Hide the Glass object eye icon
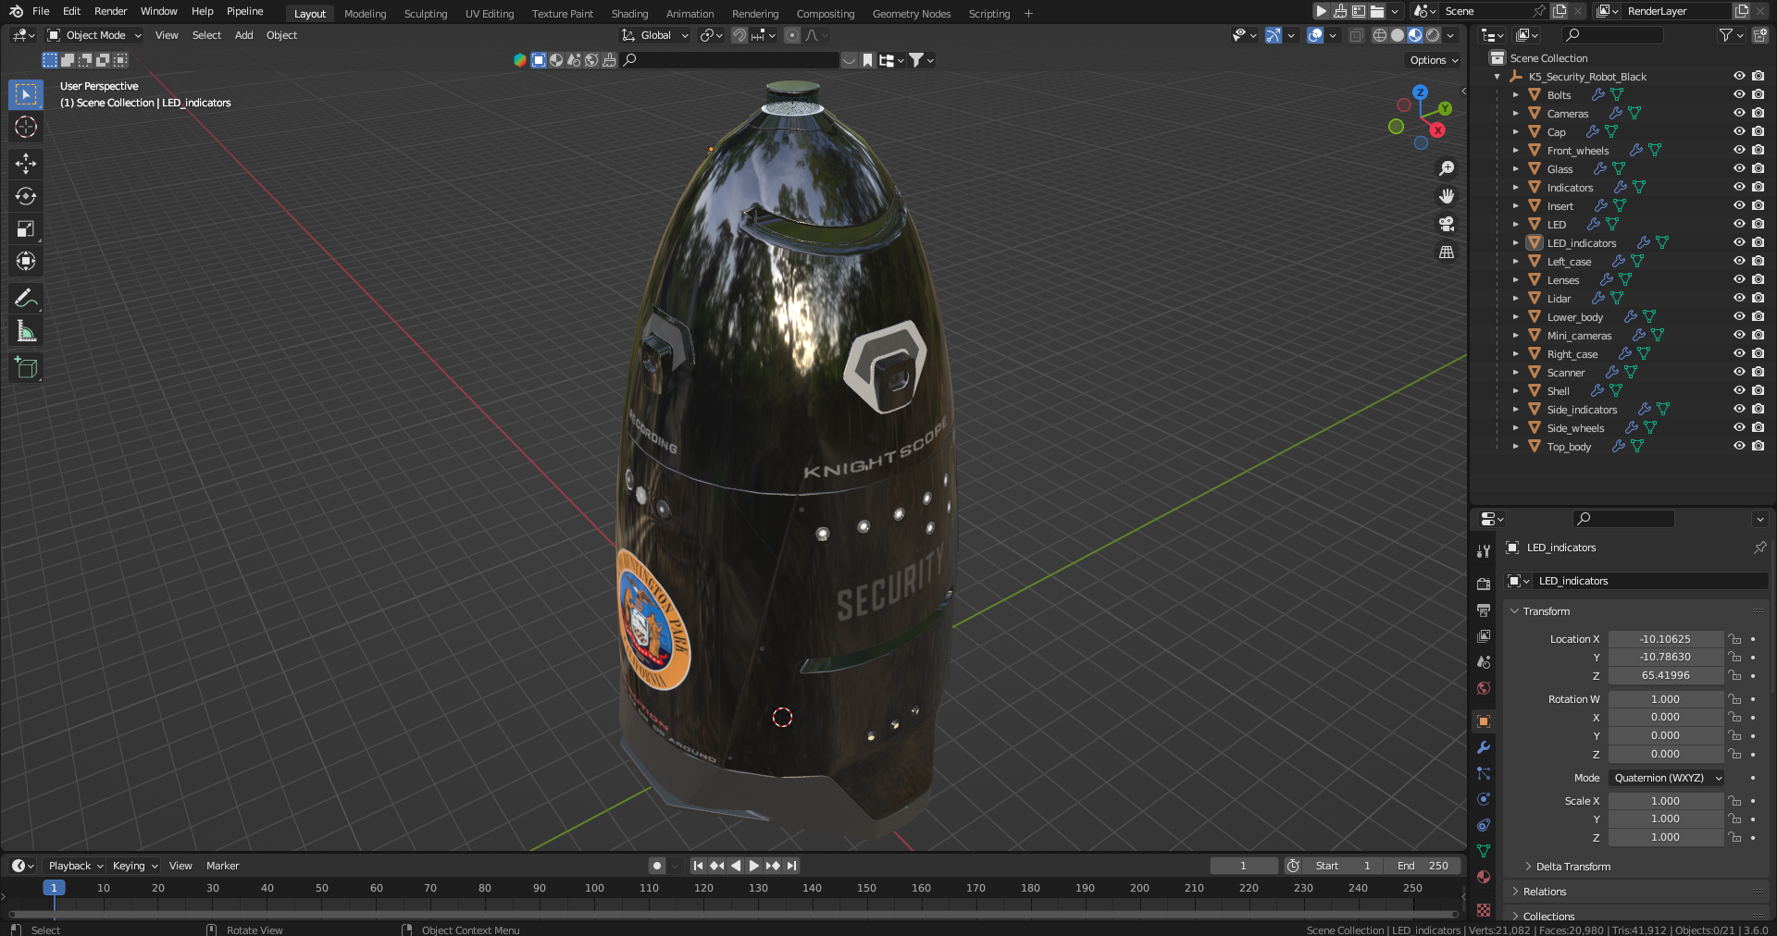 1739,168
